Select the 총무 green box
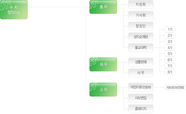Image resolution: width=186 pixels, height=114 pixels. point(103,7)
